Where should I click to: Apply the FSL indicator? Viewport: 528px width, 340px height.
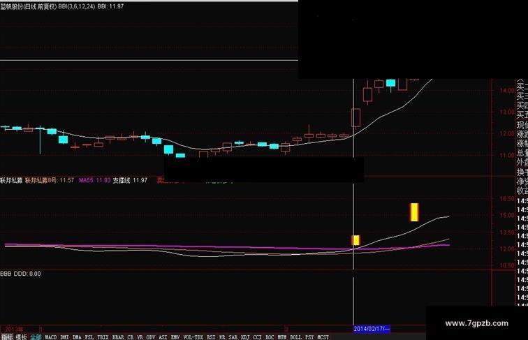89,337
